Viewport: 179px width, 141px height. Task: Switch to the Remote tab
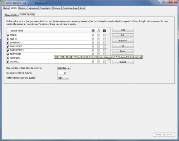57,8
